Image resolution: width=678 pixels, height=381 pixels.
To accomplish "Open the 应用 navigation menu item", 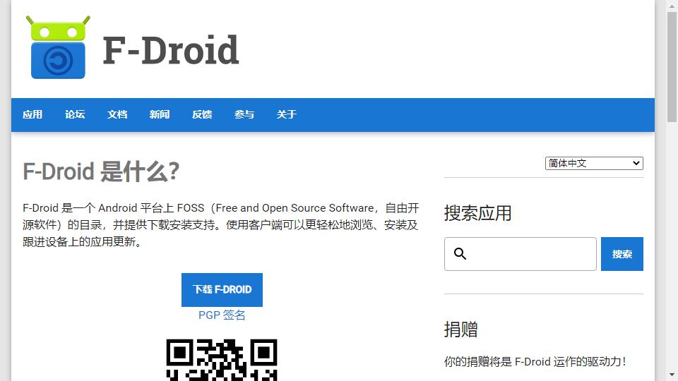I will [x=32, y=114].
